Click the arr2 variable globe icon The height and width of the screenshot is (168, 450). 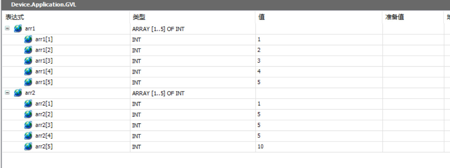click(x=17, y=93)
